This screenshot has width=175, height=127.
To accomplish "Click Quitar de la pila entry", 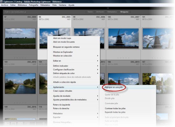I will (112, 95).
